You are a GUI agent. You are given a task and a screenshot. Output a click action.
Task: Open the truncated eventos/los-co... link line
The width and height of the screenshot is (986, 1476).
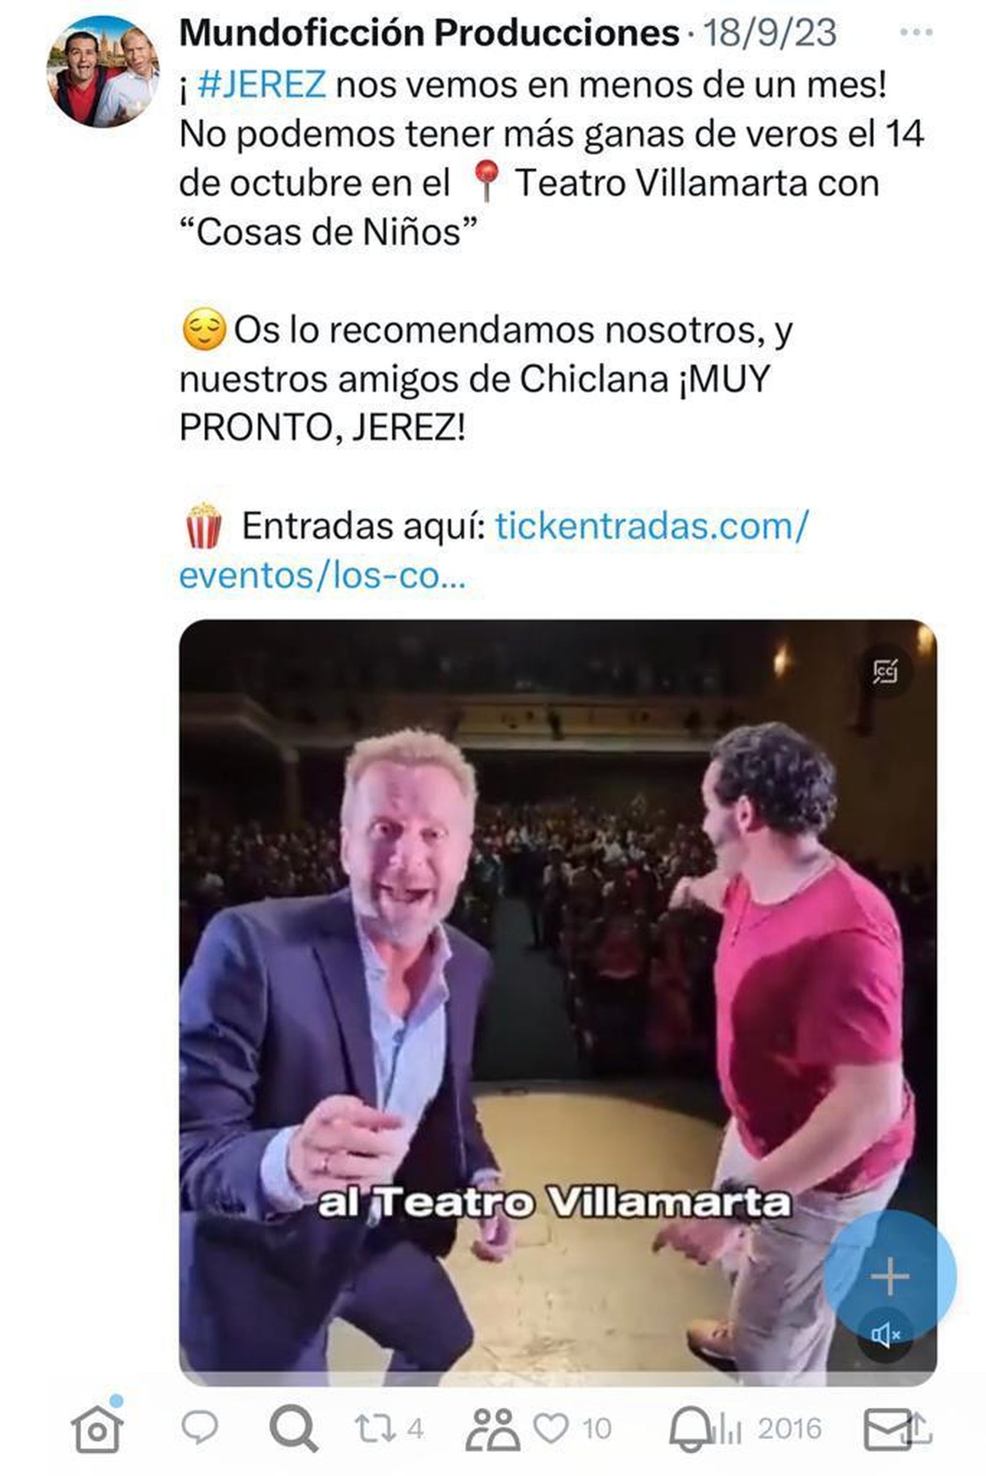pyautogui.click(x=322, y=575)
